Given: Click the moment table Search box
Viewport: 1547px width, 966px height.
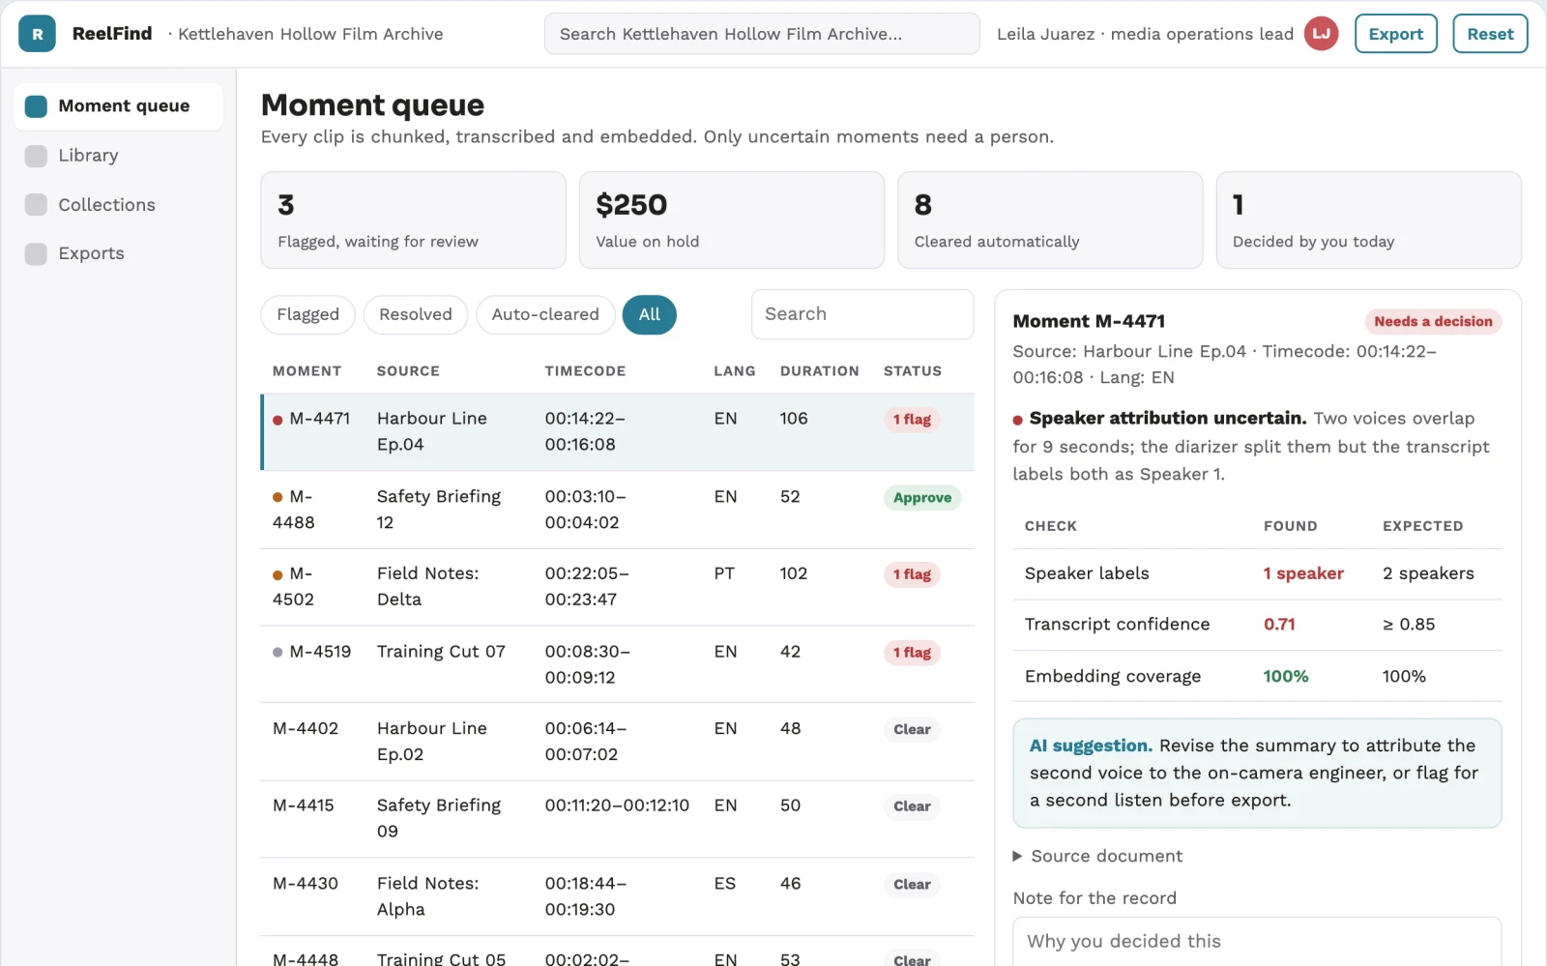Looking at the screenshot, I should coord(862,314).
